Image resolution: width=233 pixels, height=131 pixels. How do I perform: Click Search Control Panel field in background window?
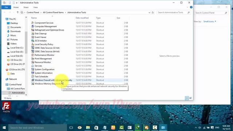pos(211,13)
